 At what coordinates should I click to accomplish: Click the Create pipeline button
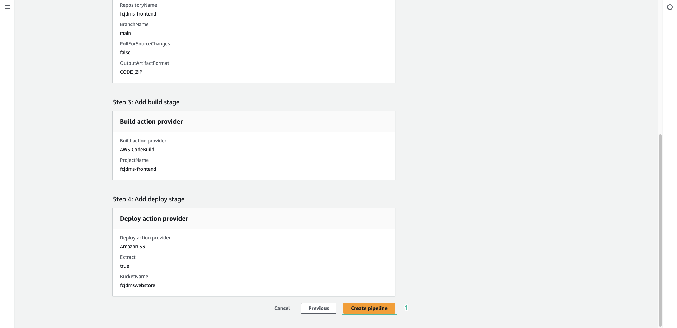tap(369, 308)
